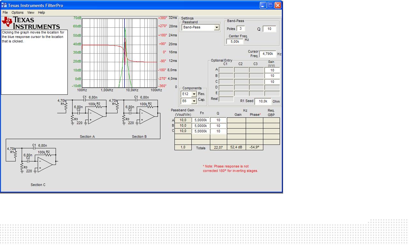
Task: Edit the Optional Entry Gain field for row B
Action: point(272,76)
